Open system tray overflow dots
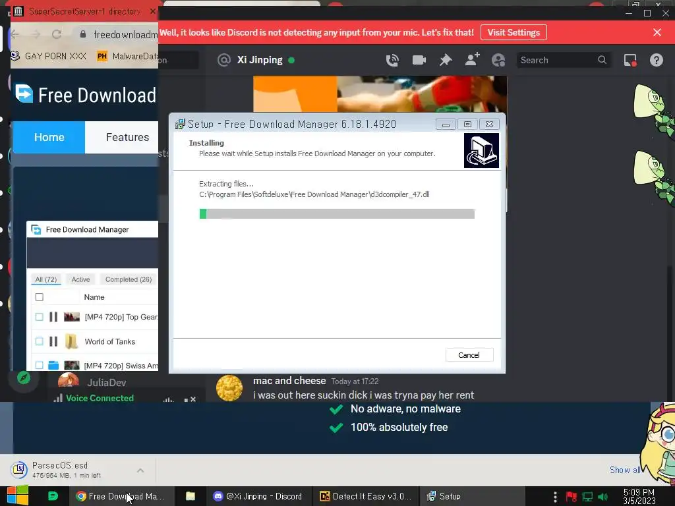This screenshot has width=675, height=506. (555, 497)
